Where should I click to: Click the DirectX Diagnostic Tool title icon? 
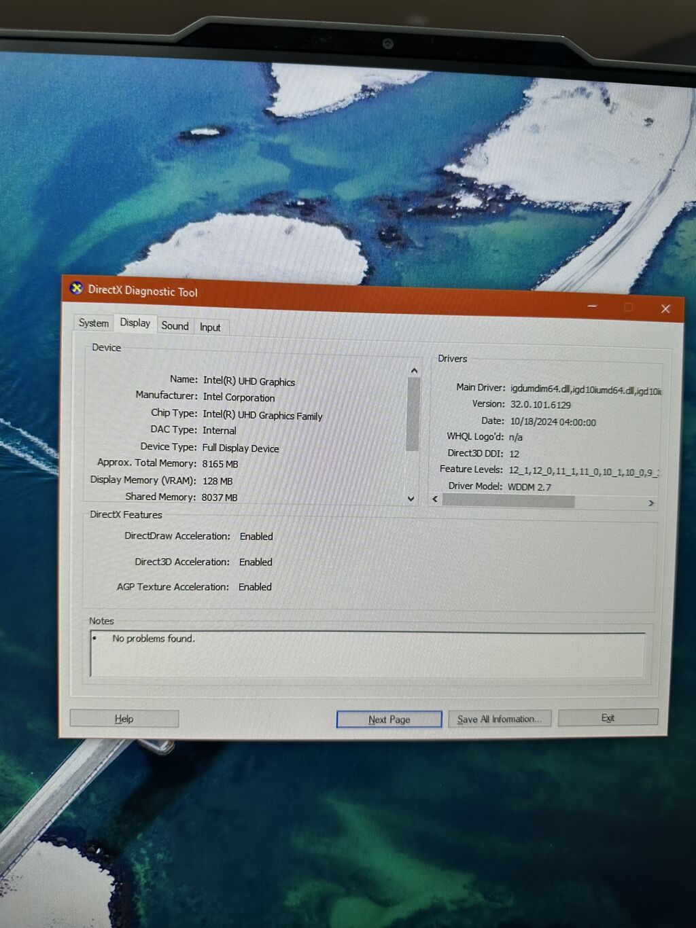click(x=76, y=289)
